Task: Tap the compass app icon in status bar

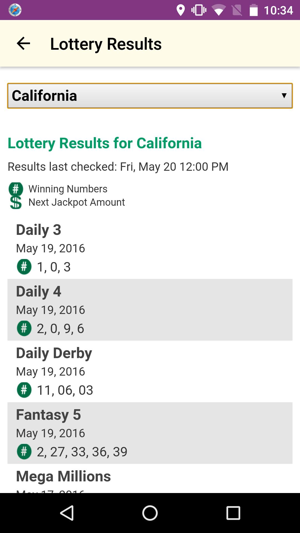Action: click(x=15, y=10)
